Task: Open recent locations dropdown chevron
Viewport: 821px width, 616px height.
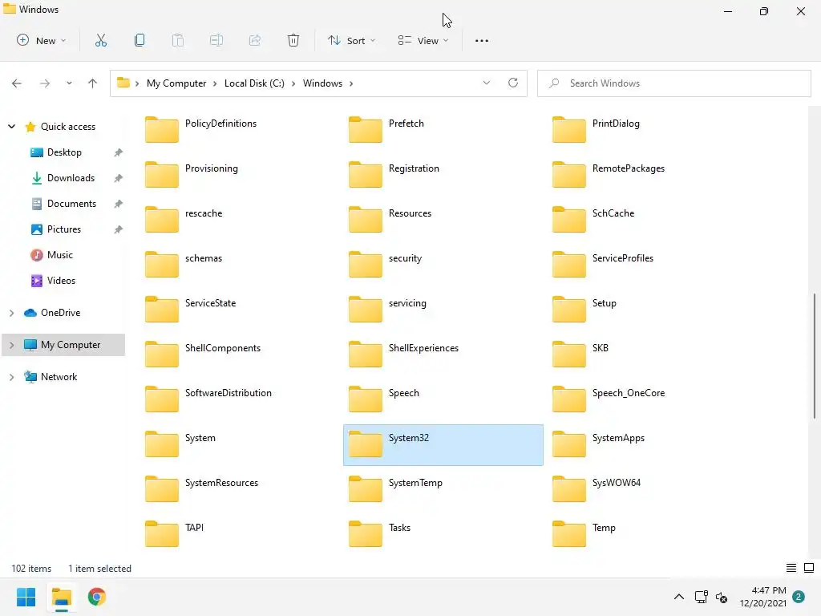Action: tap(69, 83)
